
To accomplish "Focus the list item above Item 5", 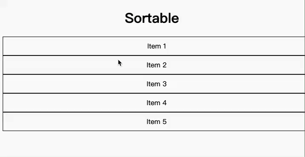I will [x=154, y=103].
